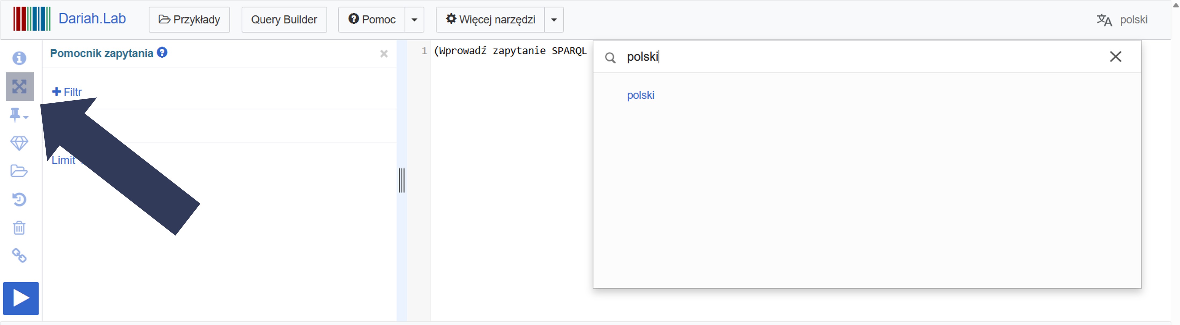Clear the language search with X

point(1115,57)
